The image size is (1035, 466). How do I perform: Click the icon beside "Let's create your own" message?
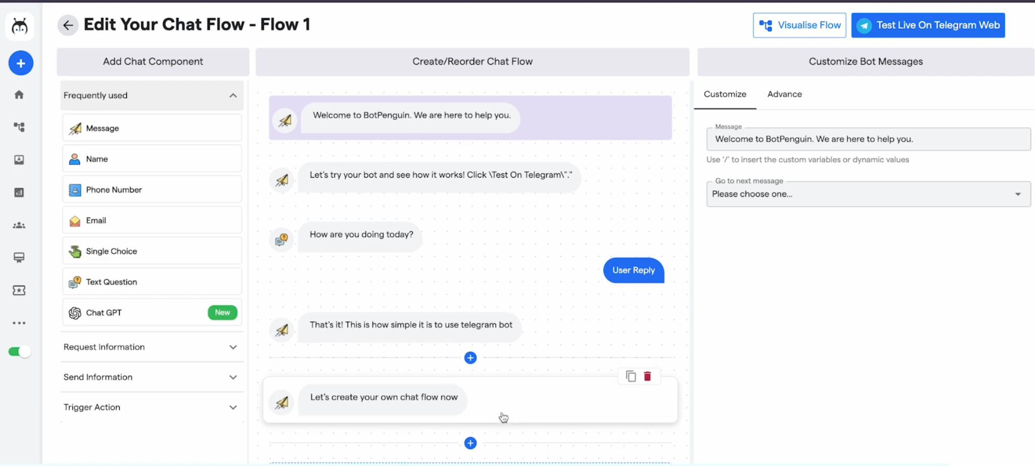point(282,402)
